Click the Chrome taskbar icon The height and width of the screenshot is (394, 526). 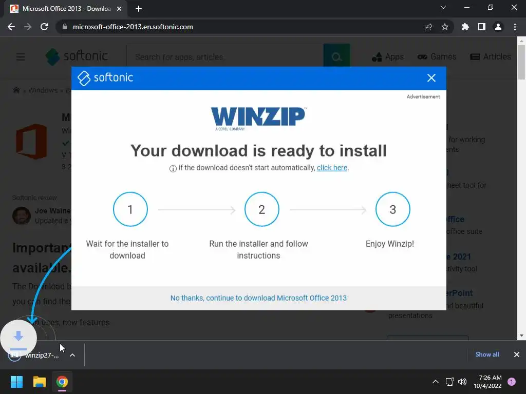coord(62,382)
